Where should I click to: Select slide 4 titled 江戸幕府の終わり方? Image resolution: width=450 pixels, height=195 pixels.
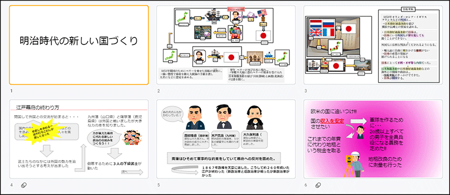tap(79, 139)
